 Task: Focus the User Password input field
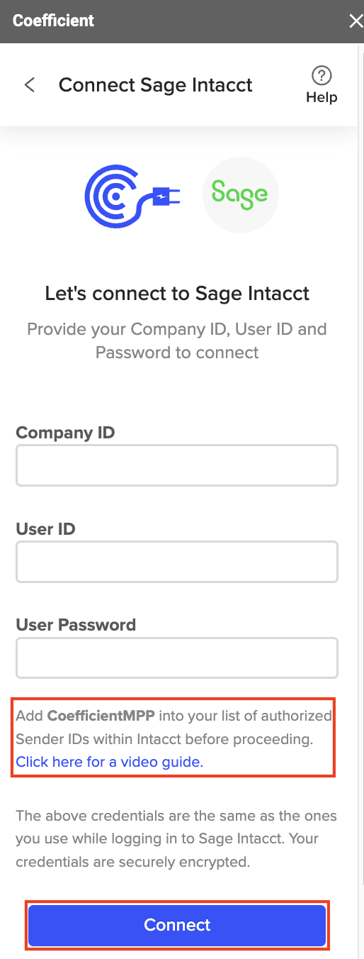click(x=177, y=658)
